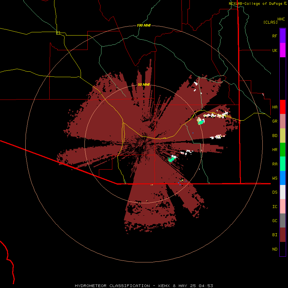Click the 'HYDROMETEOR CLASSIFICATION' title text
This screenshot has width=288, height=288.
point(112,286)
